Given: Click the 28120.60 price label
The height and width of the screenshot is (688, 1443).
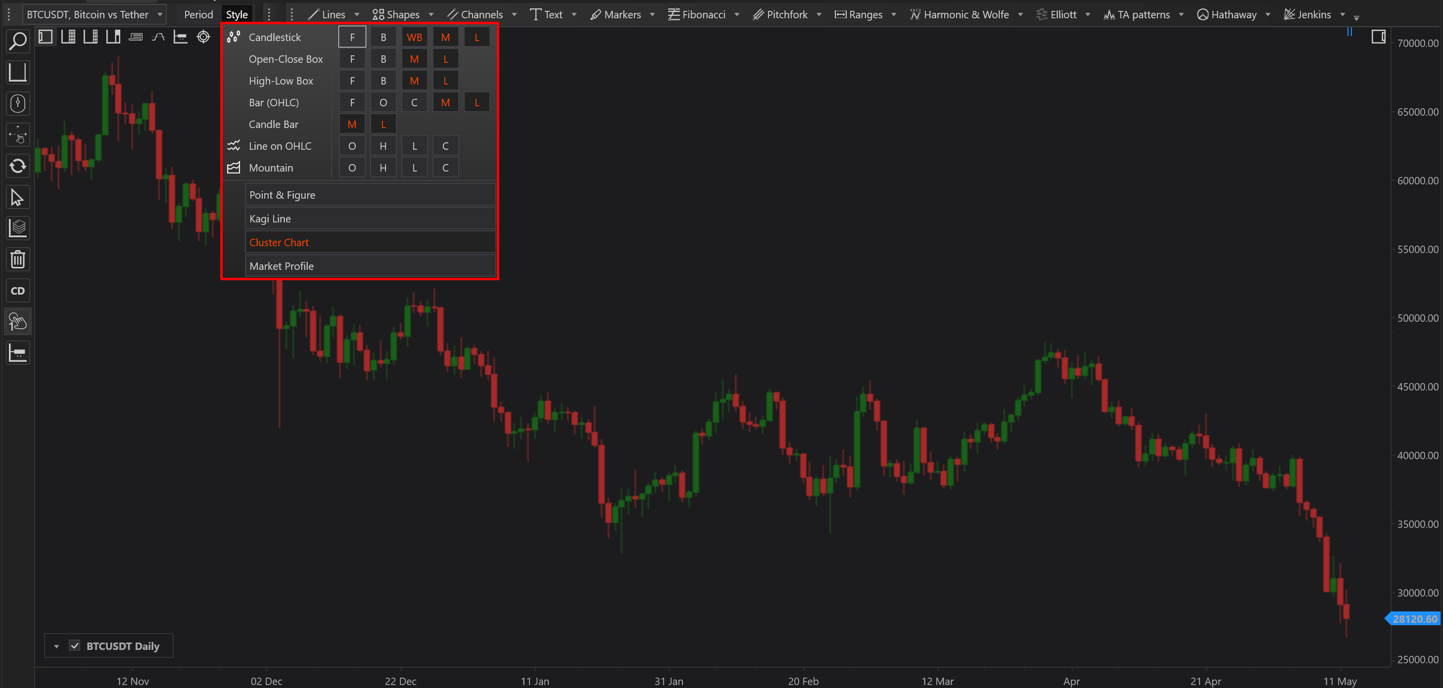Looking at the screenshot, I should click(1414, 619).
